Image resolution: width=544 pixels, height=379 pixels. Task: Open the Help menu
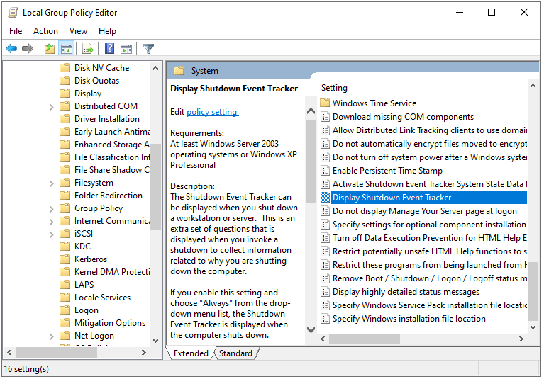(107, 31)
